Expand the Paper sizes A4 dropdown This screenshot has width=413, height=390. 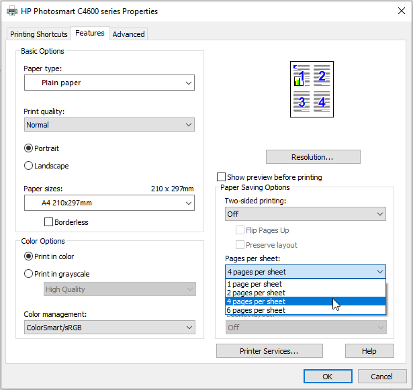click(x=109, y=203)
